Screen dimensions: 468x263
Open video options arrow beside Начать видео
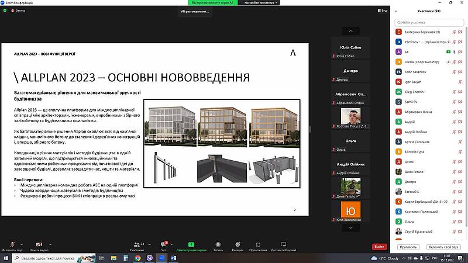pyautogui.click(x=50, y=244)
